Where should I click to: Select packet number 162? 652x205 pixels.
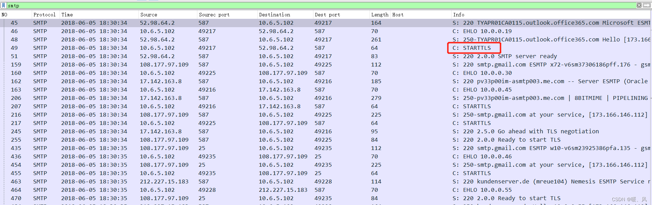click(x=16, y=81)
